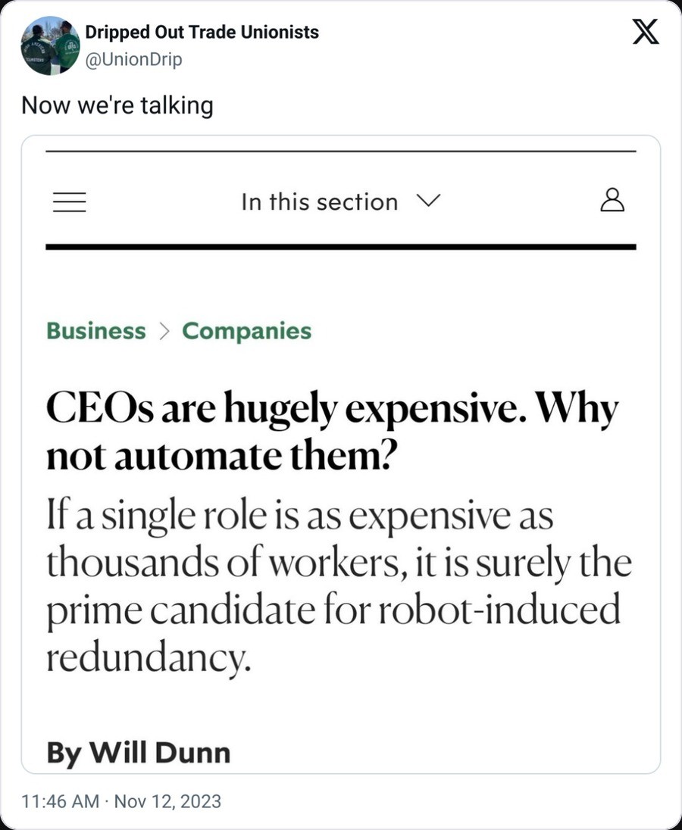Click the "Now we're talking" tweet text

[117, 105]
